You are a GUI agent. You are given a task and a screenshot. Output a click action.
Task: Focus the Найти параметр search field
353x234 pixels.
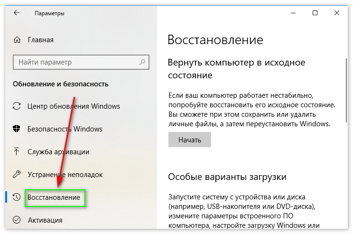point(81,62)
